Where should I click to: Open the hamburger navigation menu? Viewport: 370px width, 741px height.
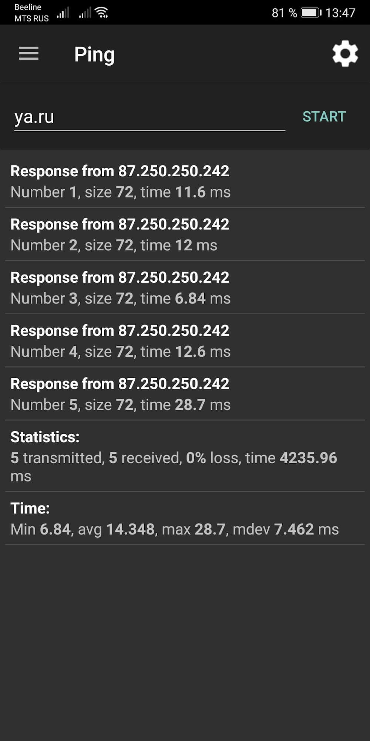[29, 53]
